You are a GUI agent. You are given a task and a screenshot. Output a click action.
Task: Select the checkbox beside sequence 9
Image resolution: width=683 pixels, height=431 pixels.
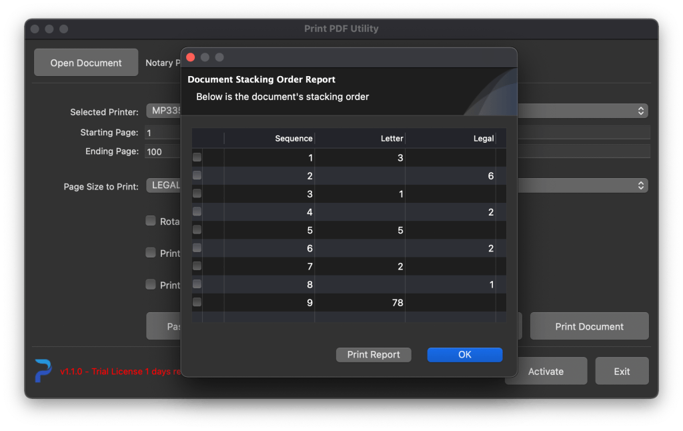click(197, 302)
